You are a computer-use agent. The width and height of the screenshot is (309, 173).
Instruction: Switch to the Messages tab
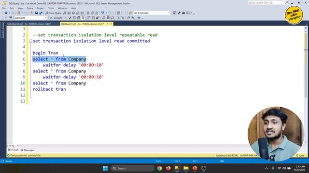(x=28, y=150)
